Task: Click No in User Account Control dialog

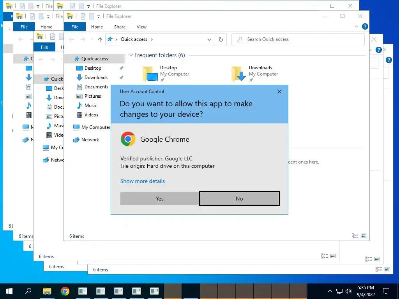Action: coord(239,199)
